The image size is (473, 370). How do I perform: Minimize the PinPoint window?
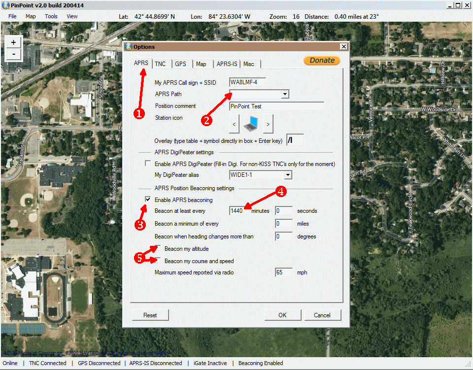450,5
